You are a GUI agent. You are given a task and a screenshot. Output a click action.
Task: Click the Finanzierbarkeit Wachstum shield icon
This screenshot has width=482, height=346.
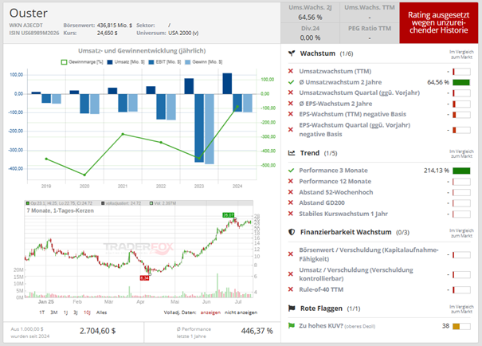292,232
